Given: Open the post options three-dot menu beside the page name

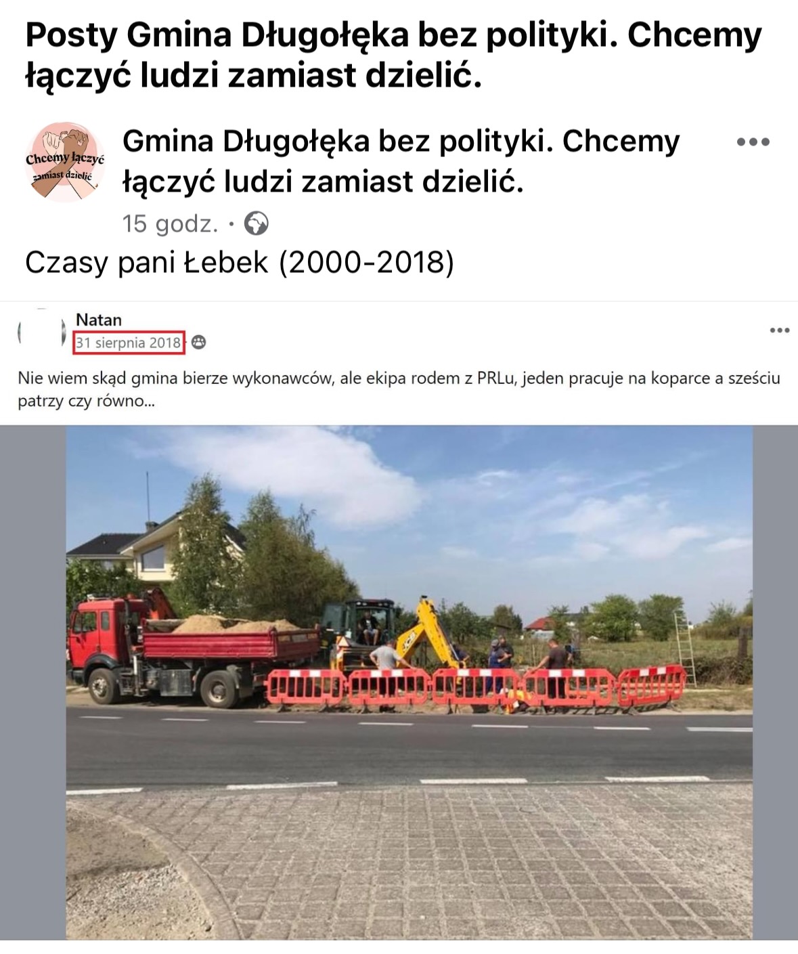Looking at the screenshot, I should (x=753, y=142).
